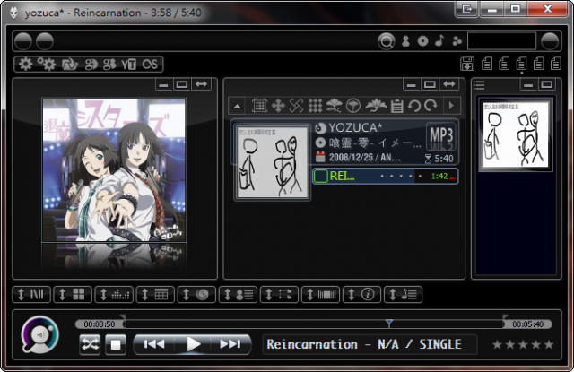Click the seek bar position marker
The height and width of the screenshot is (372, 574).
[x=389, y=323]
